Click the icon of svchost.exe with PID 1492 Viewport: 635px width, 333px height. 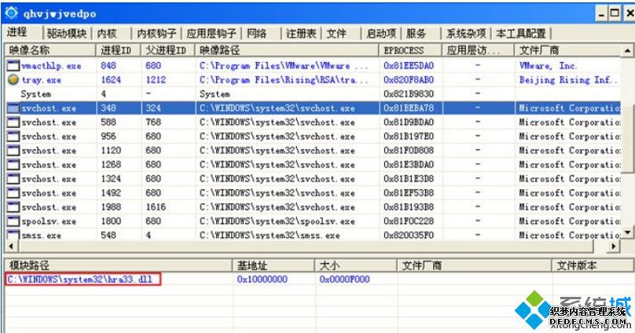13,193
